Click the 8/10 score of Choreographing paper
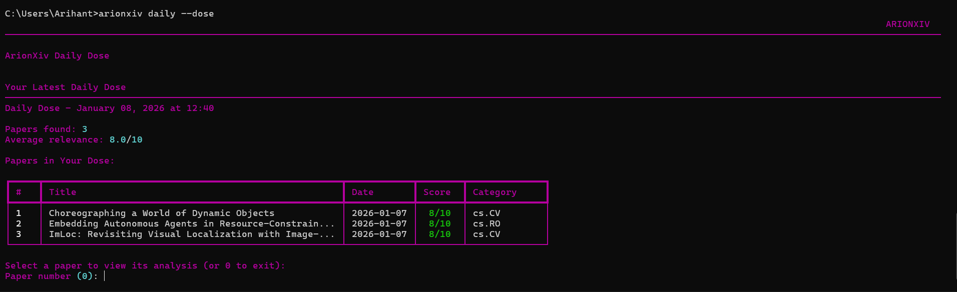 (x=439, y=213)
